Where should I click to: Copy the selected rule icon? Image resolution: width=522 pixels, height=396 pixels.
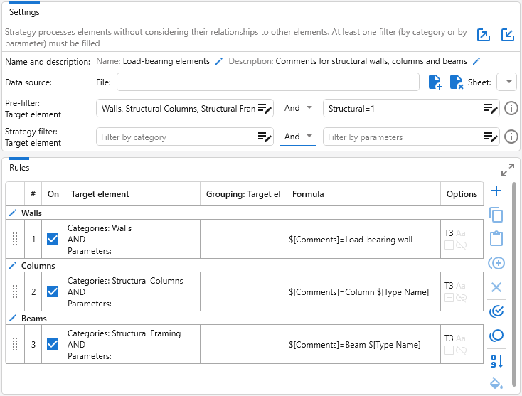[496, 215]
